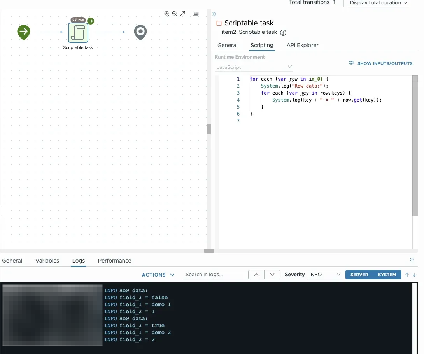Open the Variables tab
The width and height of the screenshot is (424, 354).
point(47,261)
